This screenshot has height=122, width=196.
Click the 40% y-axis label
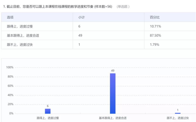10,95
